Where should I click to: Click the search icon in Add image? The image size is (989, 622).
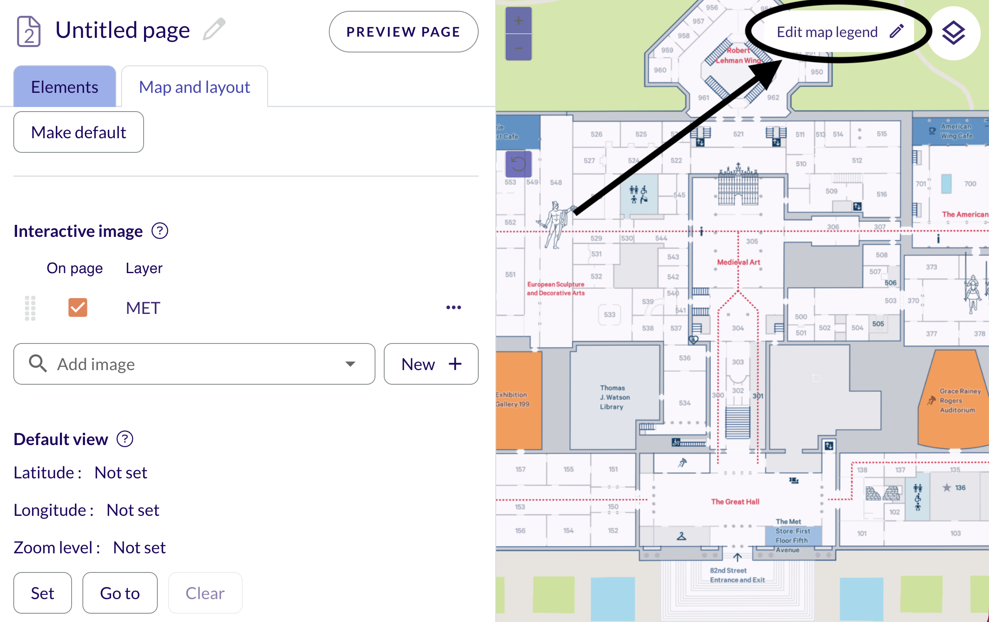(37, 363)
